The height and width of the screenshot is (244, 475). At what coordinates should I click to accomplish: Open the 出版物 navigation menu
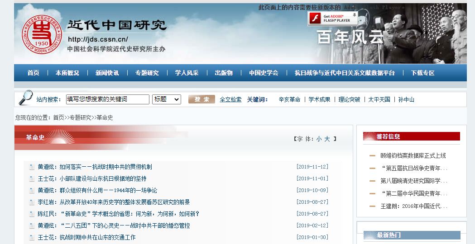pyautogui.click(x=223, y=73)
